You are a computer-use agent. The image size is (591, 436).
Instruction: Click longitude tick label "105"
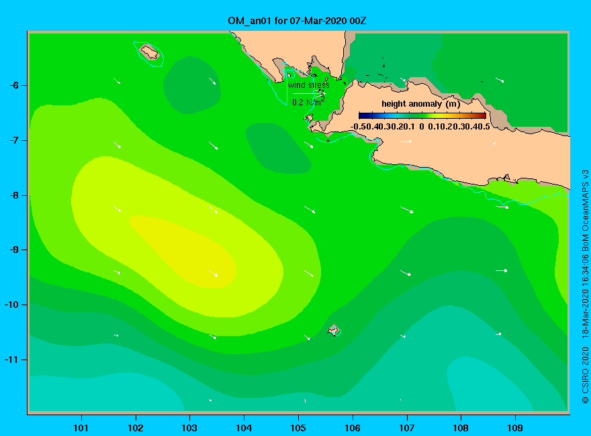coord(298,428)
